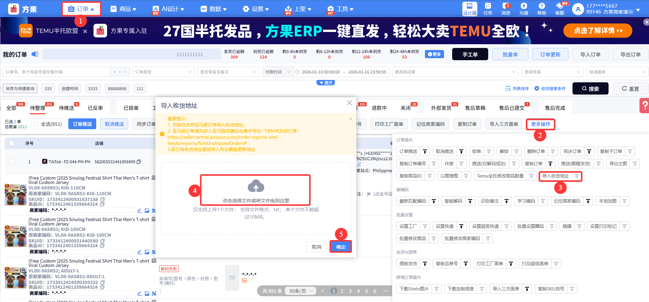Open the 选择快递 dropdown
The height and width of the screenshot is (302, 649).
(x=552, y=72)
